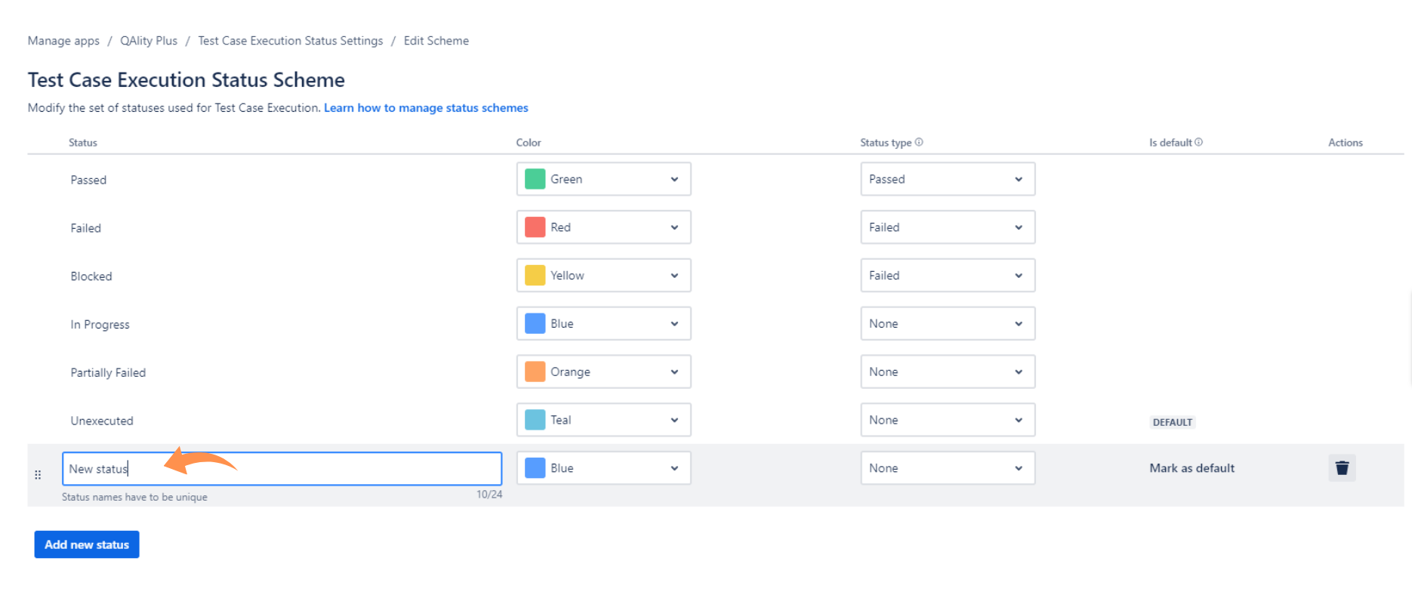Click the Add new status button

point(87,544)
